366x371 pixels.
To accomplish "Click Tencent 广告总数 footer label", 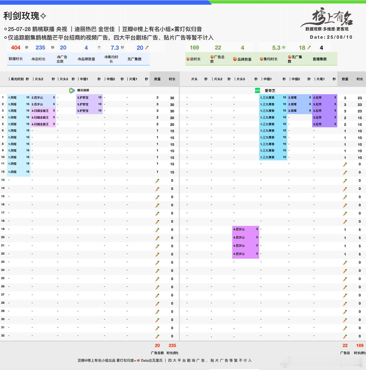I will coord(157,353).
